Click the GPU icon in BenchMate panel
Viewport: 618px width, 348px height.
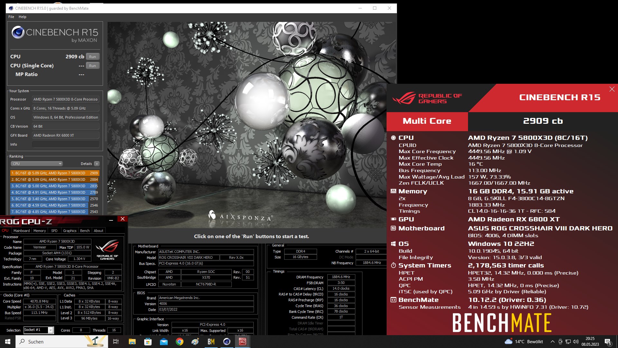tap(393, 219)
